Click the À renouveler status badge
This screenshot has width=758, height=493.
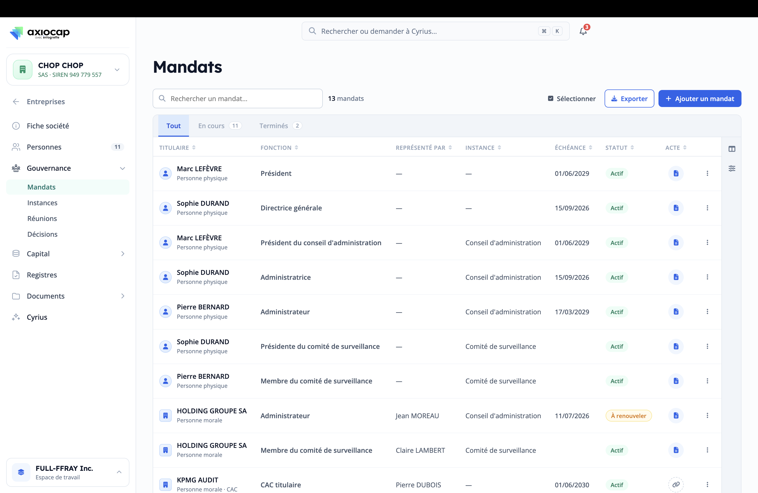[x=628, y=415]
